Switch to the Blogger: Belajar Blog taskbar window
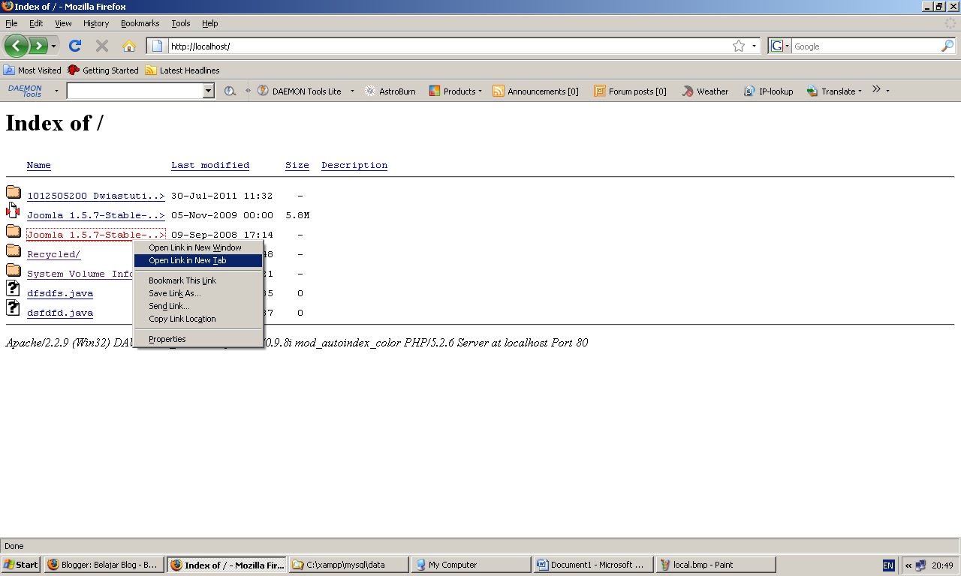Screen dimensions: 961x576 (x=104, y=565)
